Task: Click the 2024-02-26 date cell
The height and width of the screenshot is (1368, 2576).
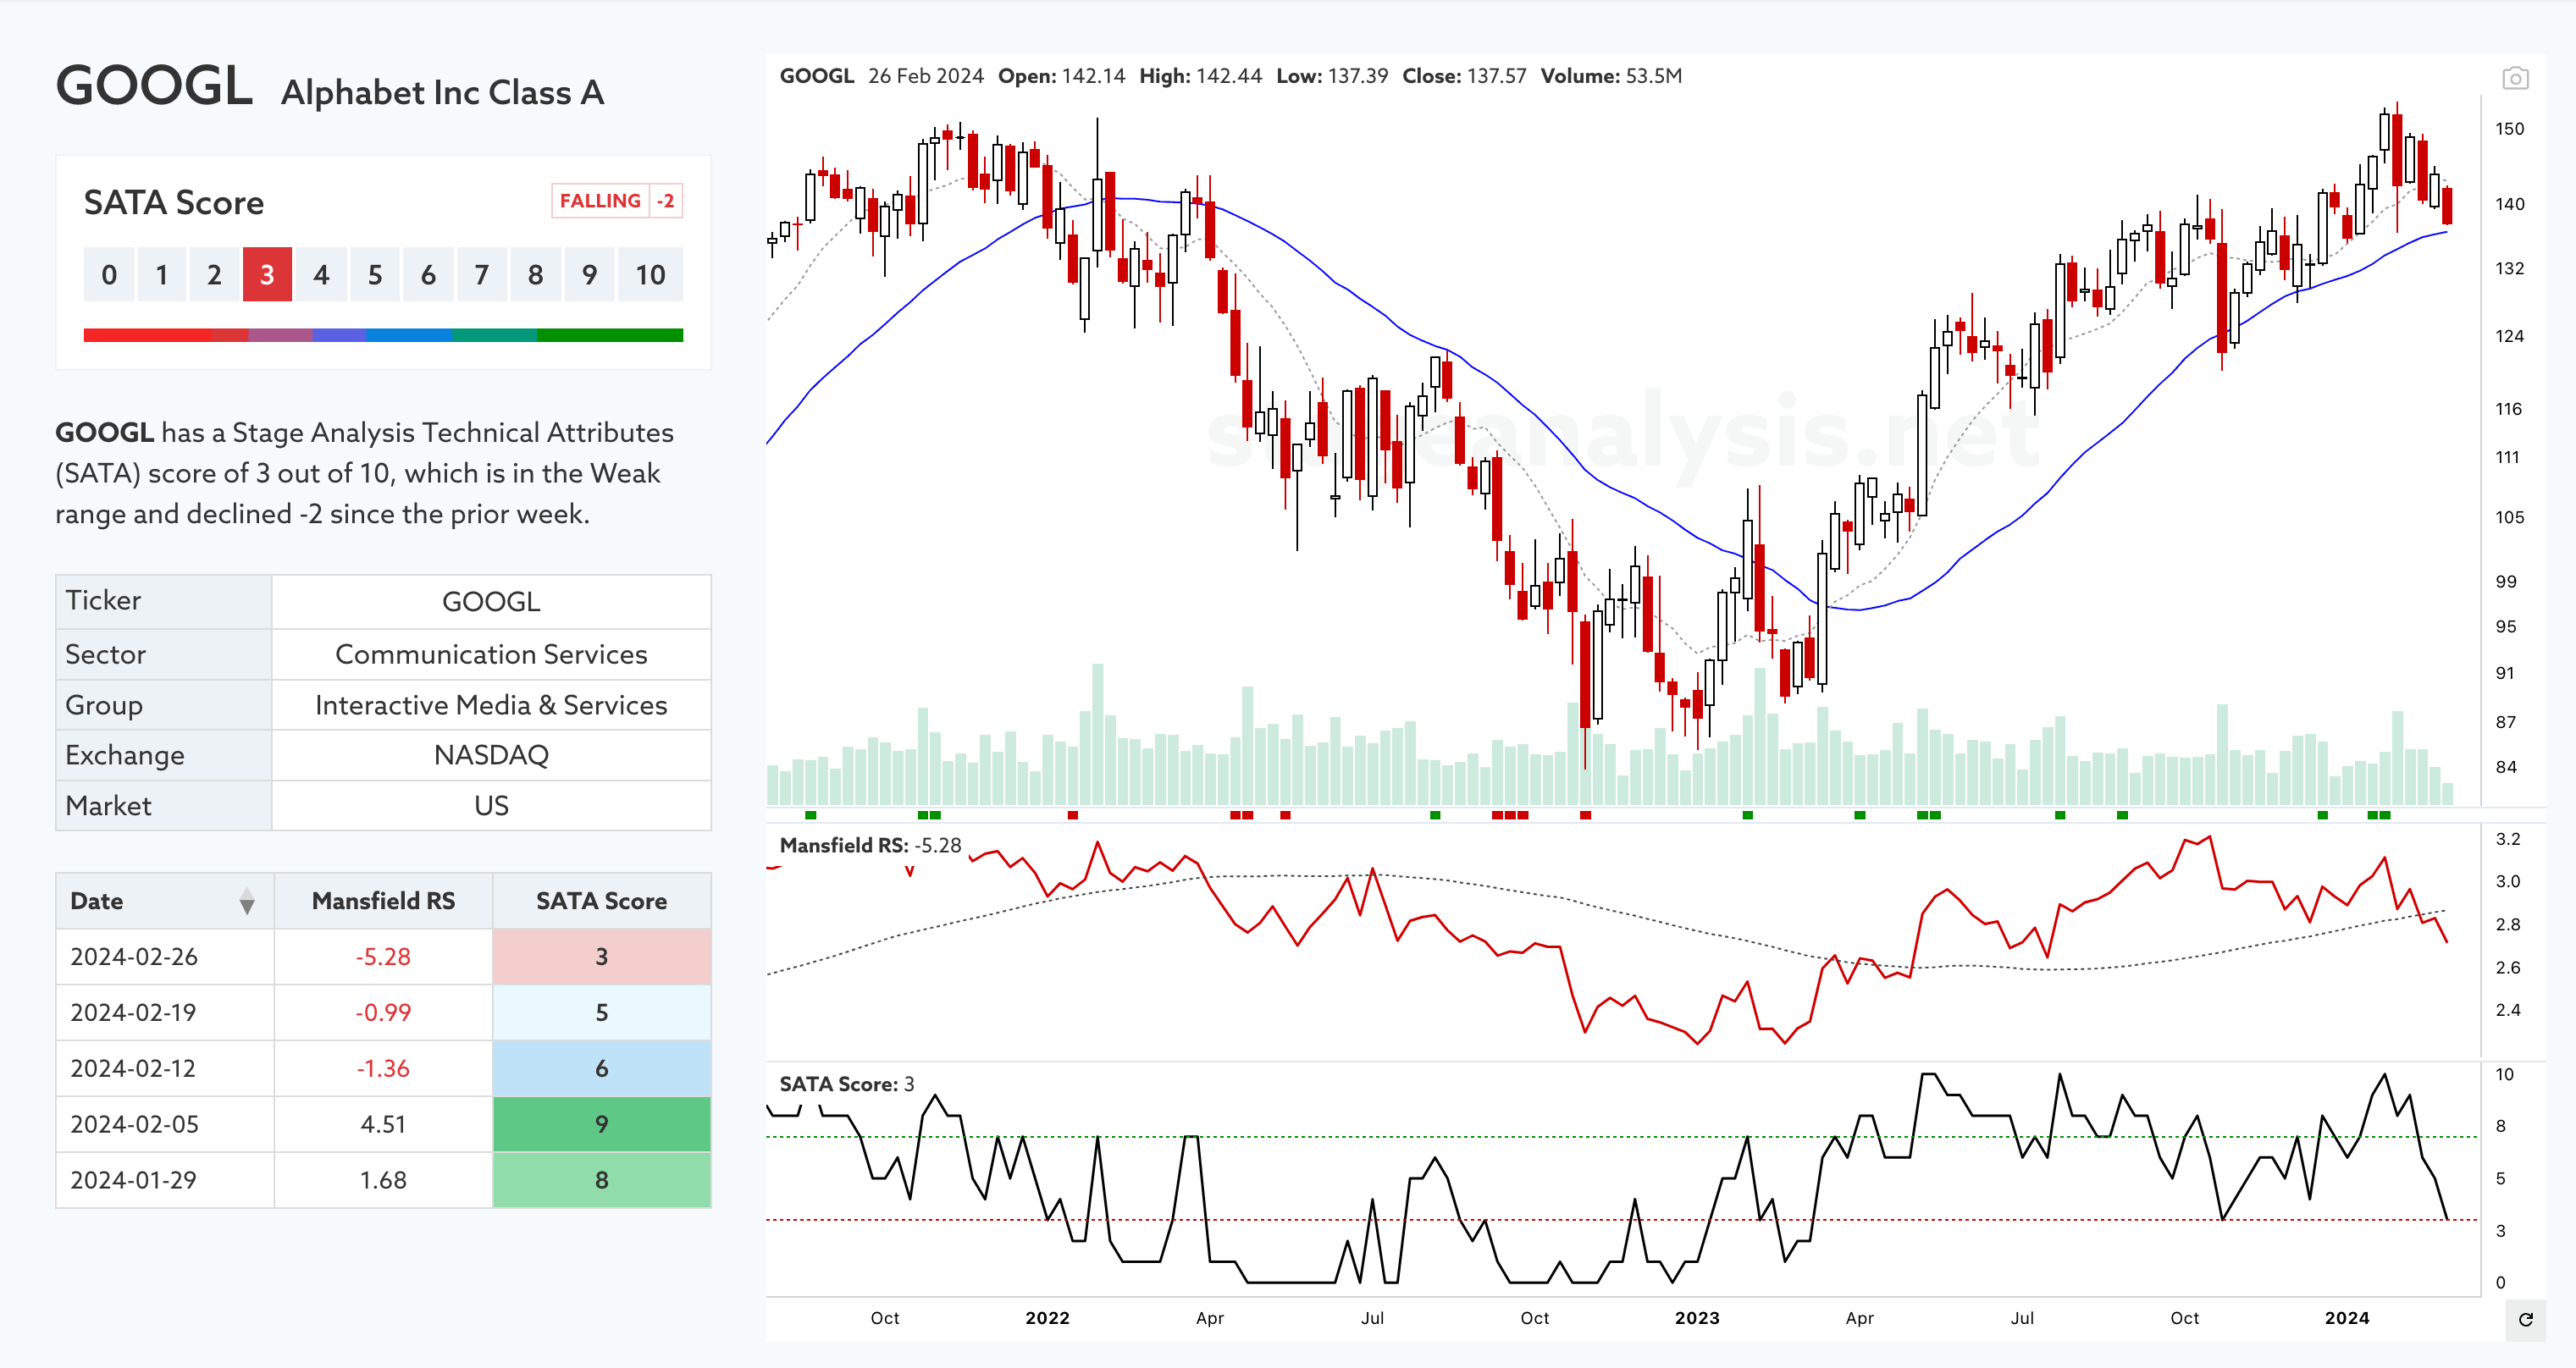Action: tap(165, 957)
